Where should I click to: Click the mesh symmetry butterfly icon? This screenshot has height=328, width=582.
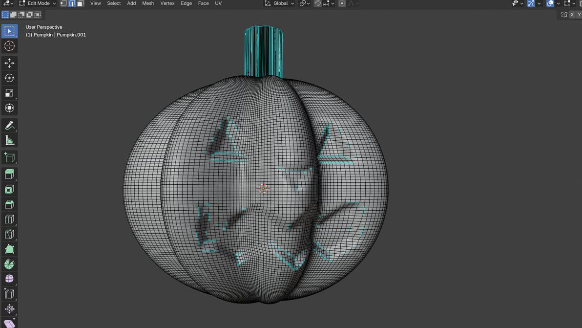point(564,15)
